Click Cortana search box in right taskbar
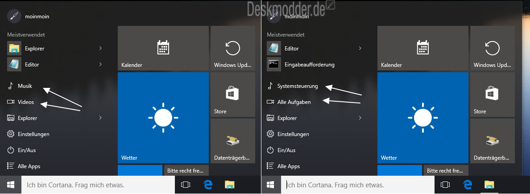This screenshot has width=530, height=194. coord(357,185)
